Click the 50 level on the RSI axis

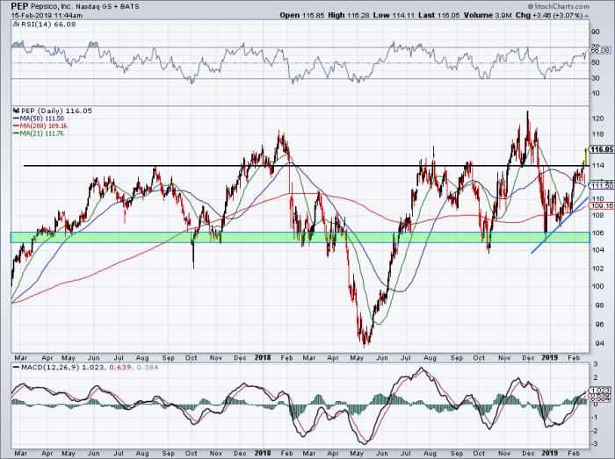[595, 62]
